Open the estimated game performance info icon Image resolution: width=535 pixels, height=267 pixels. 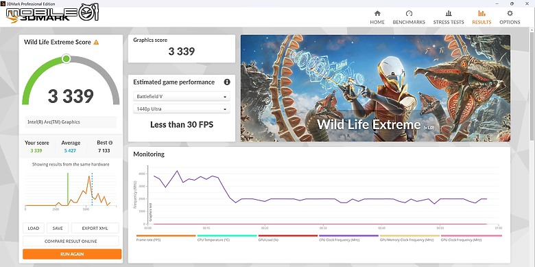point(227,82)
